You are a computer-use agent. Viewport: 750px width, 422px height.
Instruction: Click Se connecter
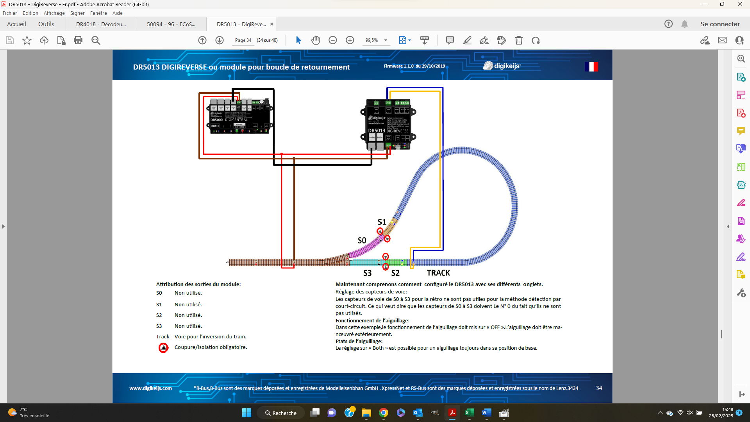click(x=720, y=24)
